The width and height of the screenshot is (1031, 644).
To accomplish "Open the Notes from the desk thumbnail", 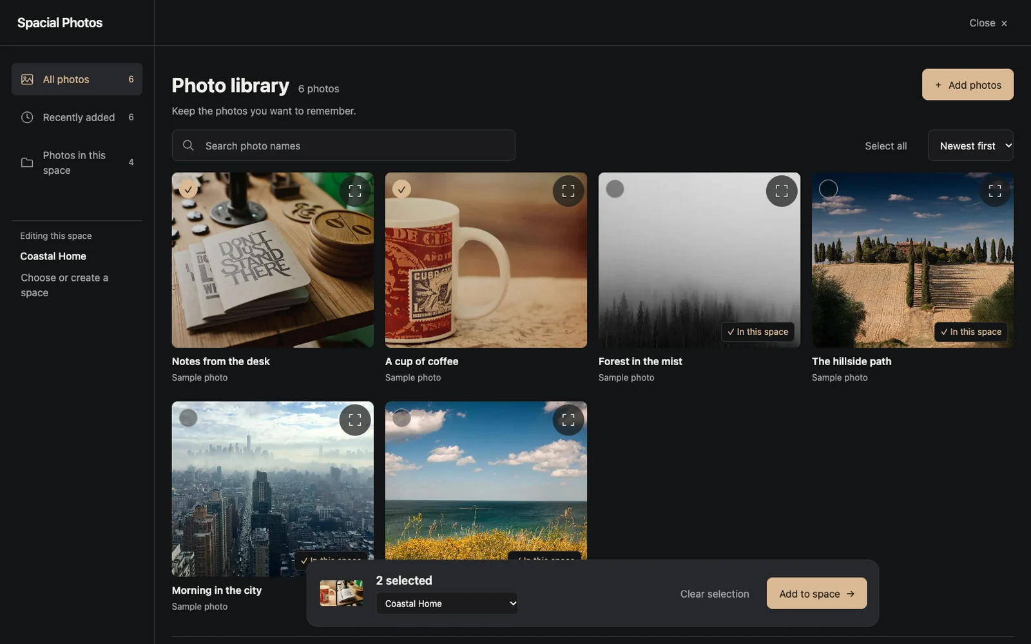I will (x=273, y=260).
